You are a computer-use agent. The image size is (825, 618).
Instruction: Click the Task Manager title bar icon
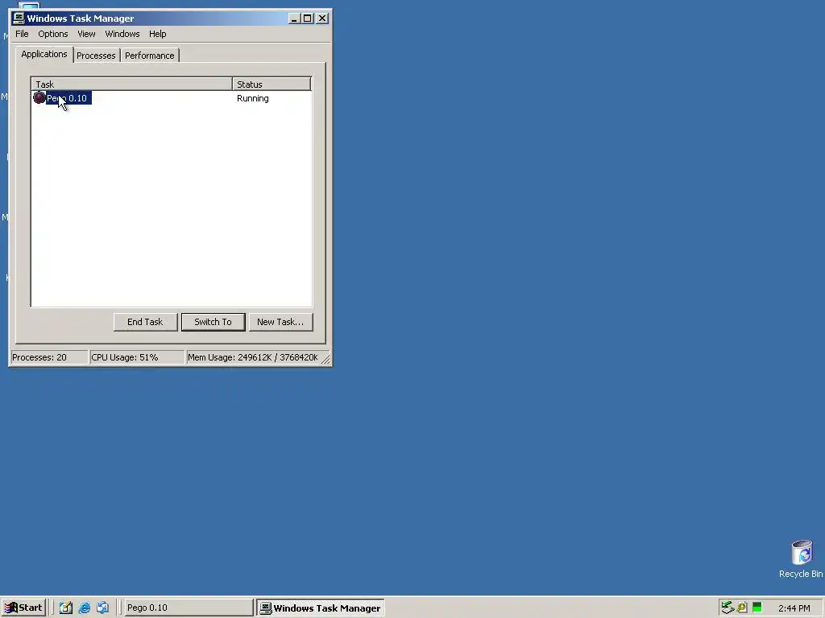tap(19, 19)
